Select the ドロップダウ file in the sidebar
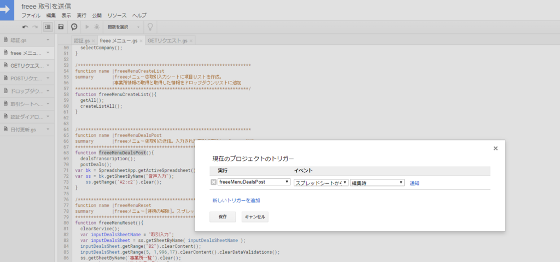Screen dimensions: 560x262 (x=27, y=91)
